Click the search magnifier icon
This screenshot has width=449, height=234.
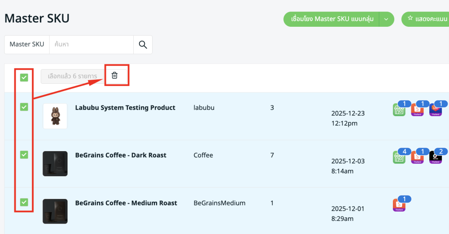tap(143, 44)
